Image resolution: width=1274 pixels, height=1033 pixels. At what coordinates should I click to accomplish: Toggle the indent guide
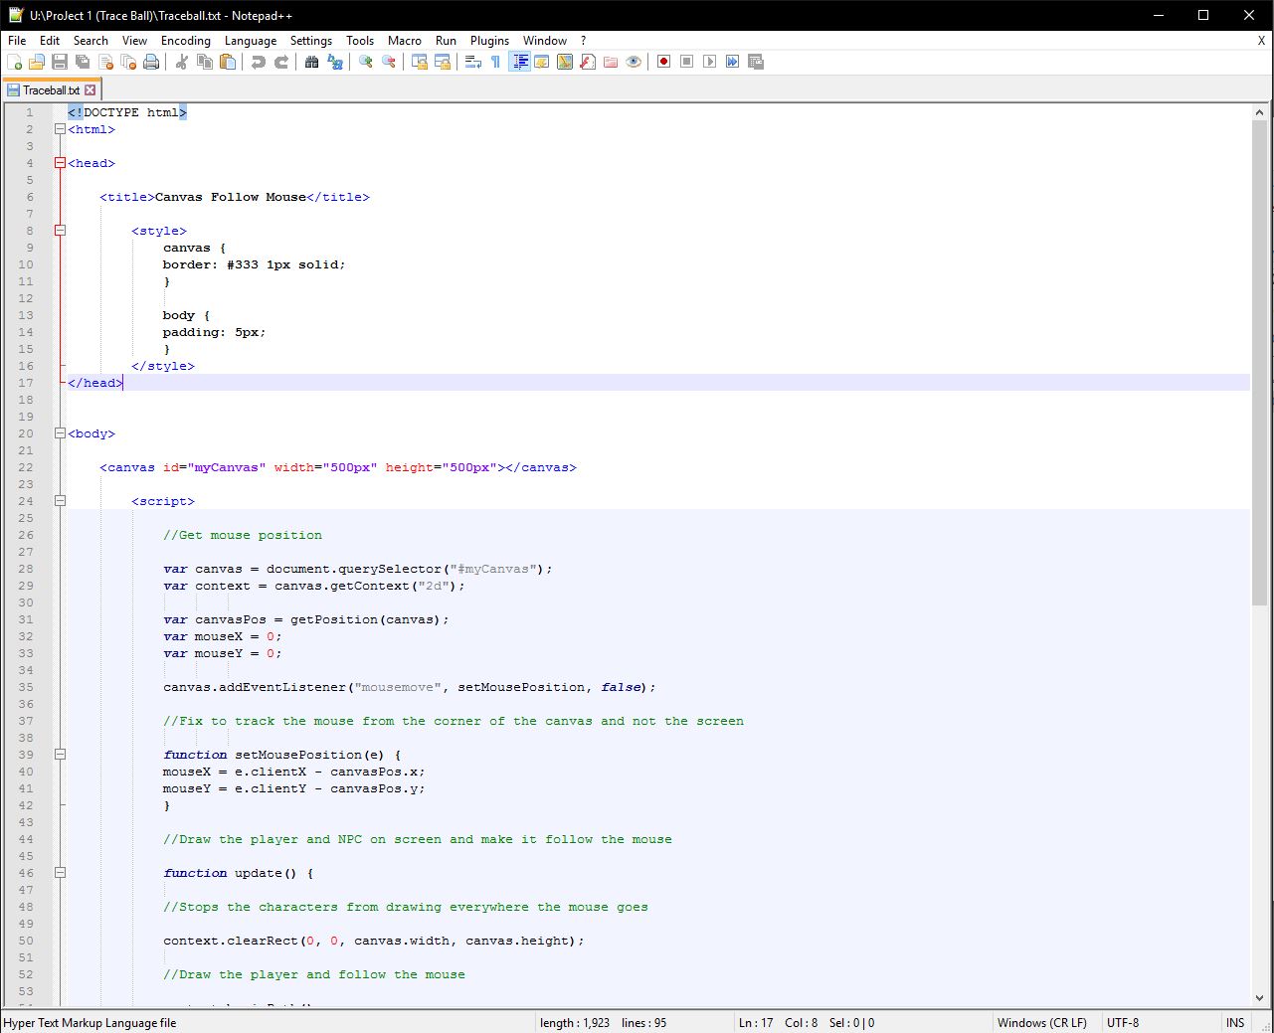coord(519,62)
